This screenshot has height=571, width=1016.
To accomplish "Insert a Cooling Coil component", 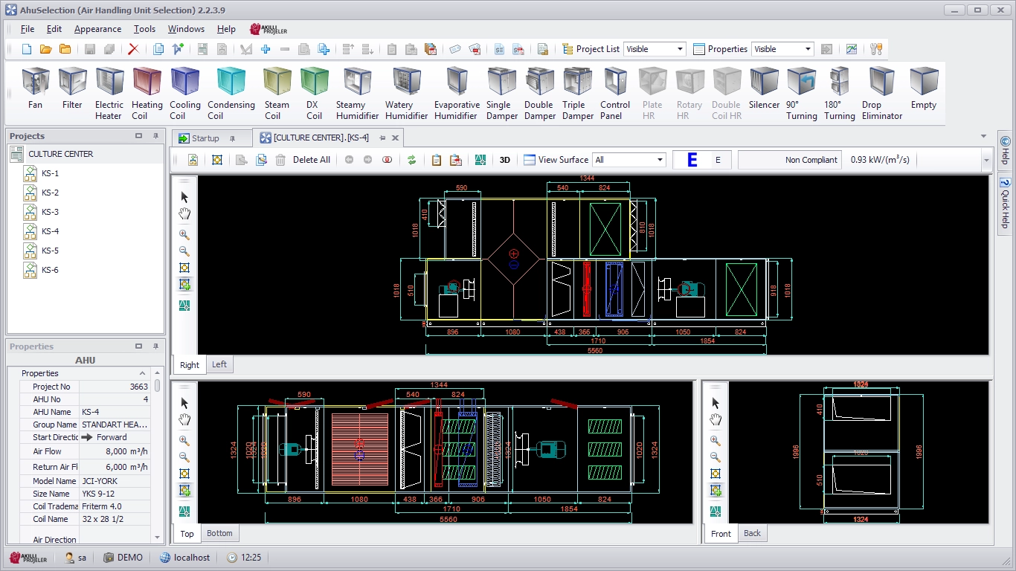I will [x=184, y=94].
